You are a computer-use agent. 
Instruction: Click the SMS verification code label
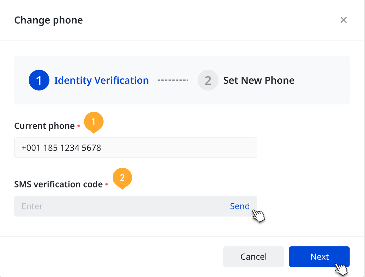point(58,184)
